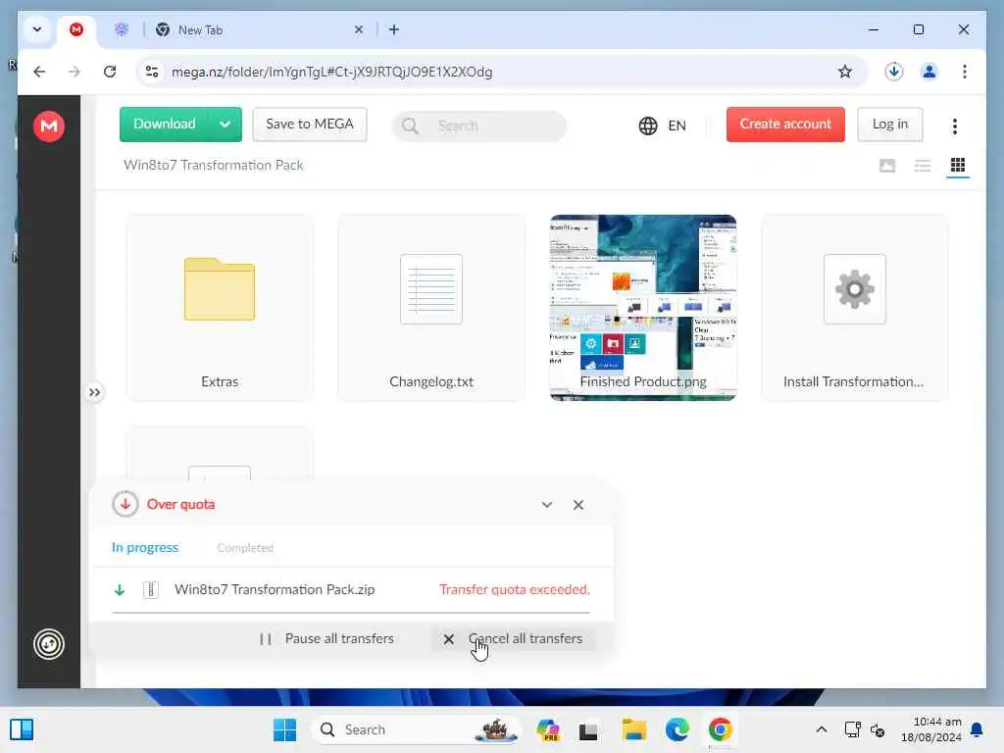Click Cancel all transfers
1004x753 pixels.
(x=514, y=639)
